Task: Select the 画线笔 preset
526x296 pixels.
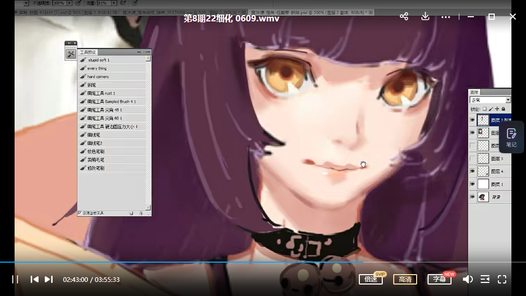Action: (112, 134)
